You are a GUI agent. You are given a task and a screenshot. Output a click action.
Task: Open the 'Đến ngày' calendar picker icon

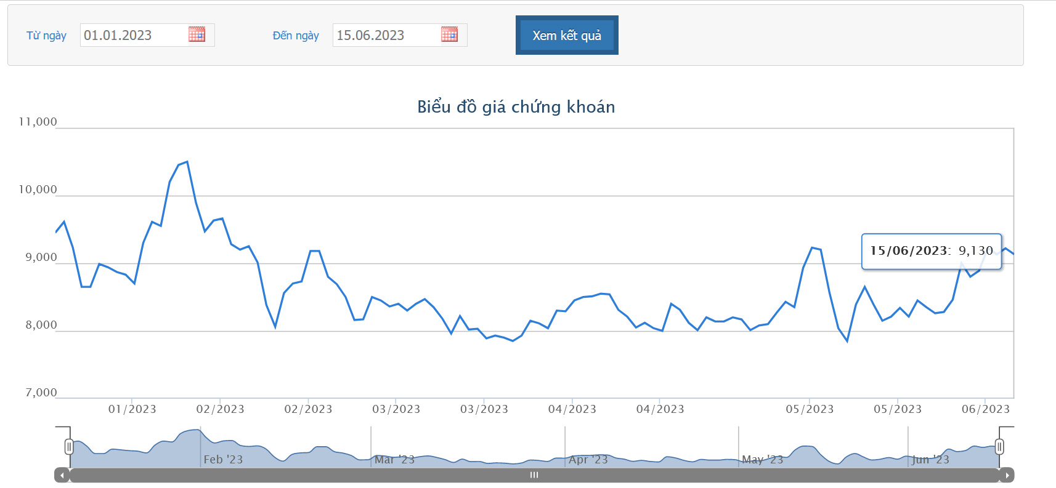tap(449, 34)
